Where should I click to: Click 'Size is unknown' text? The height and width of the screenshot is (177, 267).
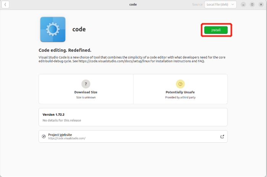pyautogui.click(x=86, y=97)
